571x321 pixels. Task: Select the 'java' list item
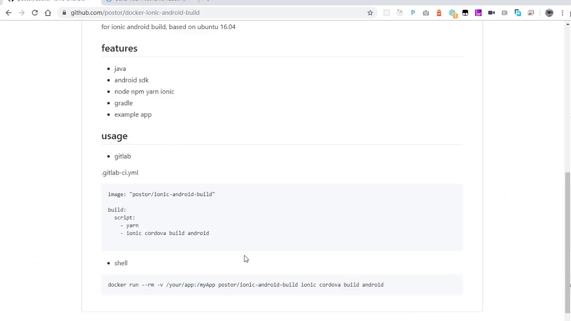pyautogui.click(x=120, y=69)
